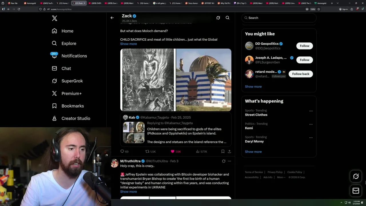Image resolution: width=366 pixels, height=206 pixels.
Task: Show more accounts under You might like
Action: [253, 86]
